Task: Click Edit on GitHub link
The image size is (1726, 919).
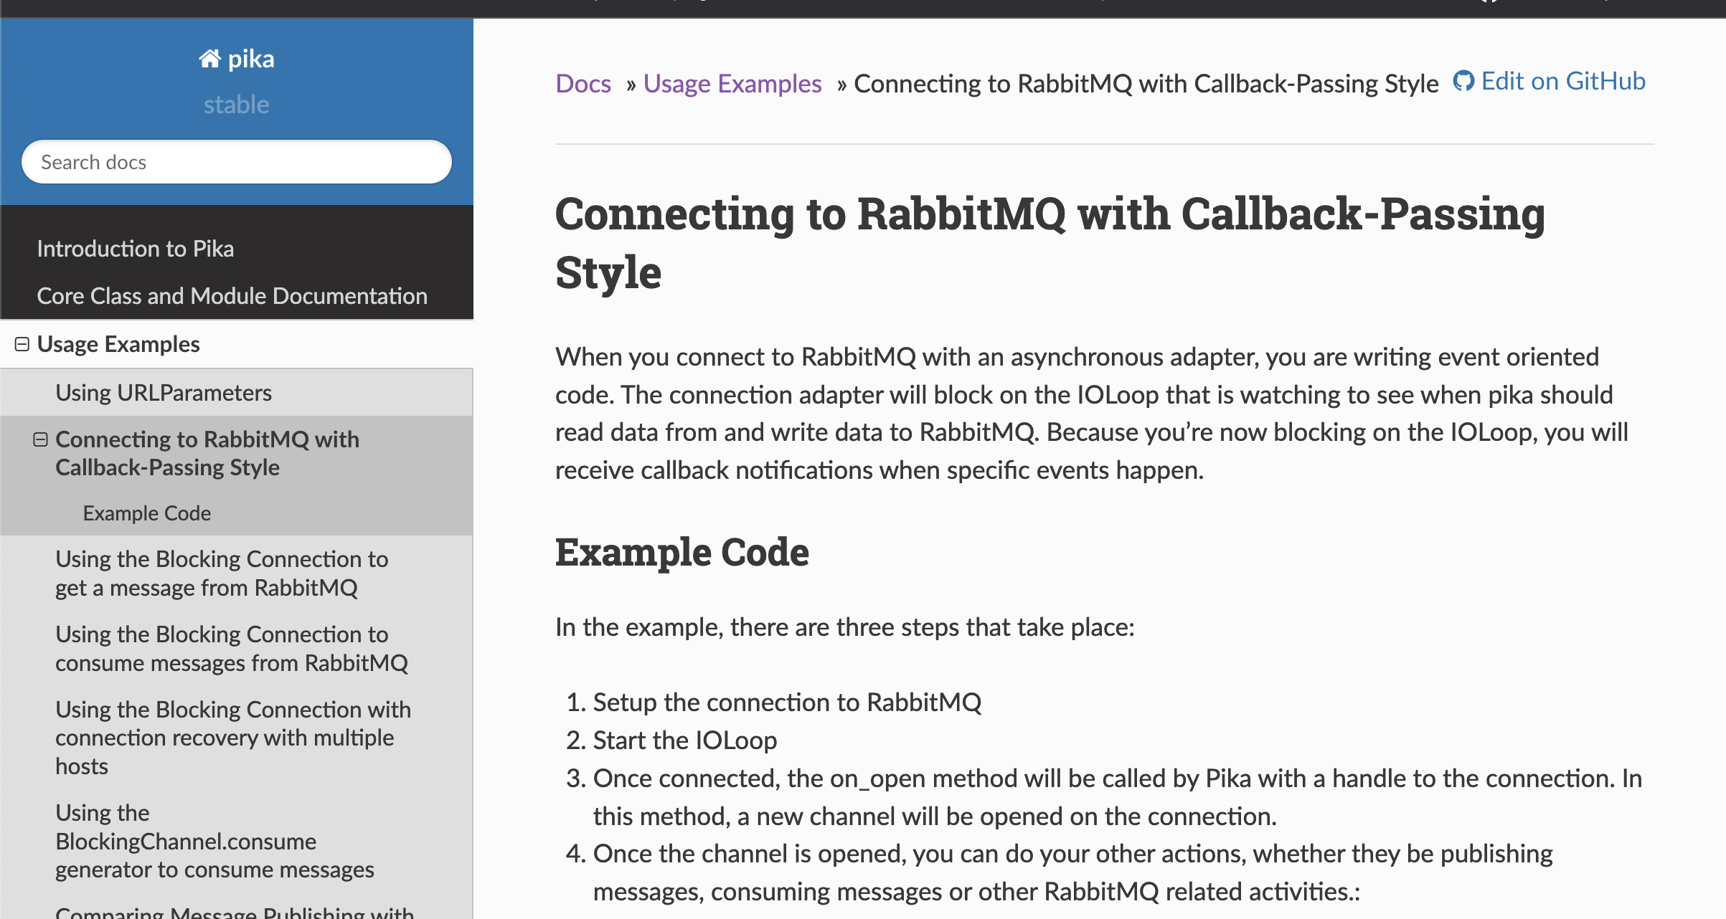Action: coord(1562,81)
